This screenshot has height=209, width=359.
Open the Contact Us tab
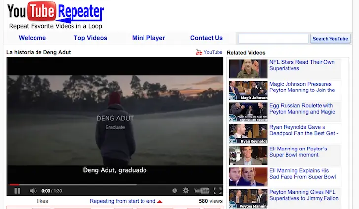click(207, 38)
